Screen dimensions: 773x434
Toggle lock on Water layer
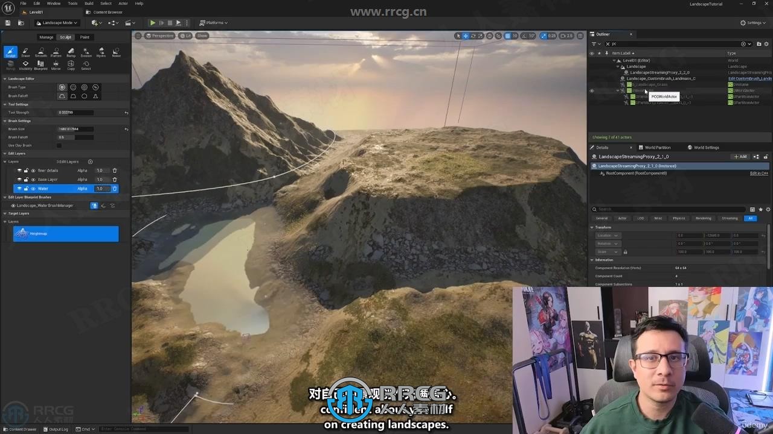click(x=26, y=189)
